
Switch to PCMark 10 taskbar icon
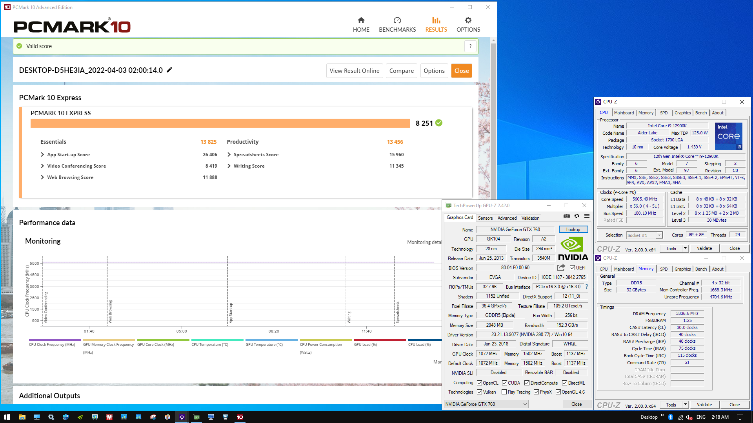240,417
